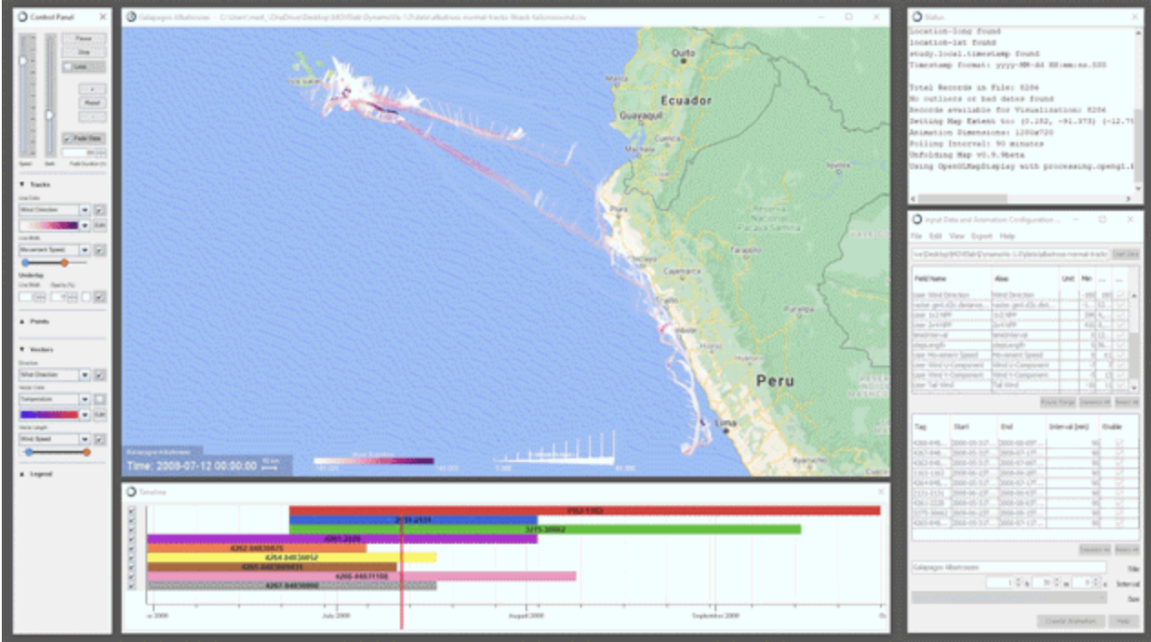Open the Line Width Movement Speed dropdown
Viewport: 1151px width, 642px height.
tap(85, 250)
